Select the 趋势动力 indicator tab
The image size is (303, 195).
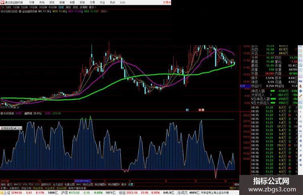point(46,184)
